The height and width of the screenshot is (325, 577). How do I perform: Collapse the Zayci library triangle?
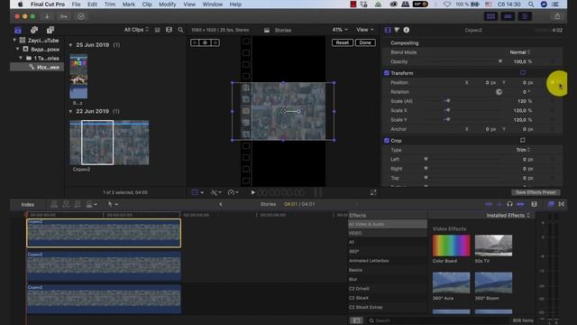(x=14, y=40)
